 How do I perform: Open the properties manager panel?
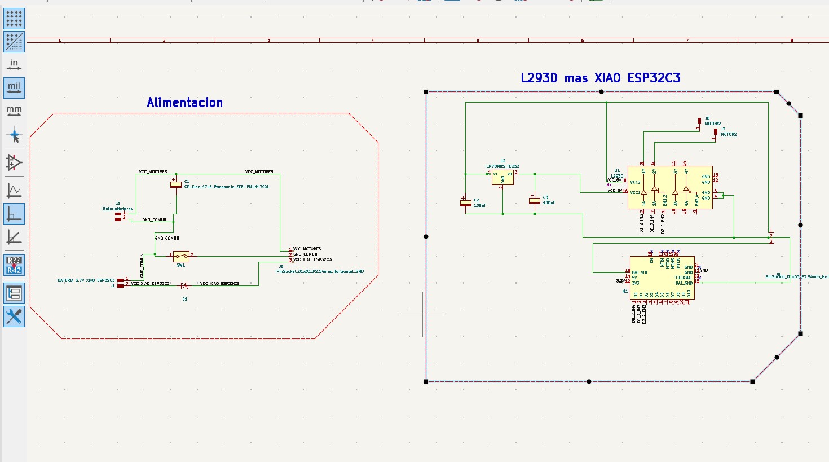(x=14, y=316)
